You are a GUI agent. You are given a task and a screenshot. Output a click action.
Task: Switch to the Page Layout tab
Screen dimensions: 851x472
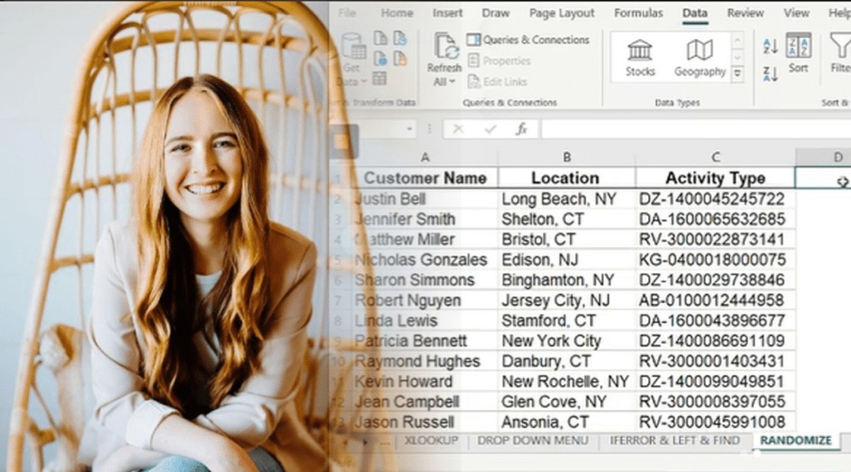562,13
